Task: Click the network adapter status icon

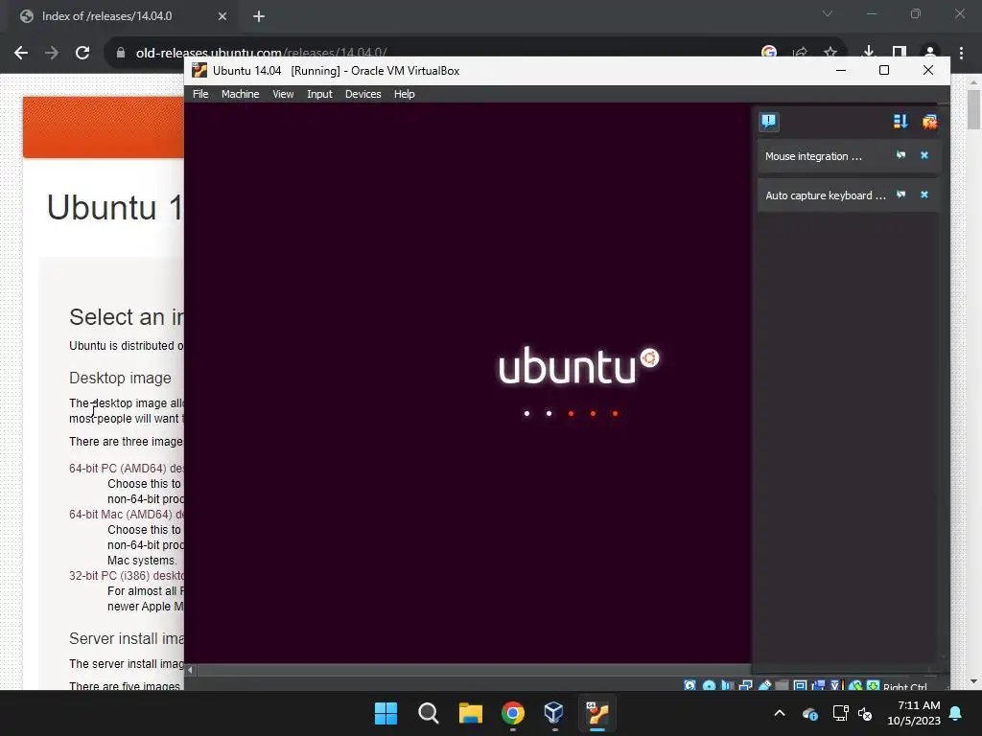Action: tap(746, 686)
